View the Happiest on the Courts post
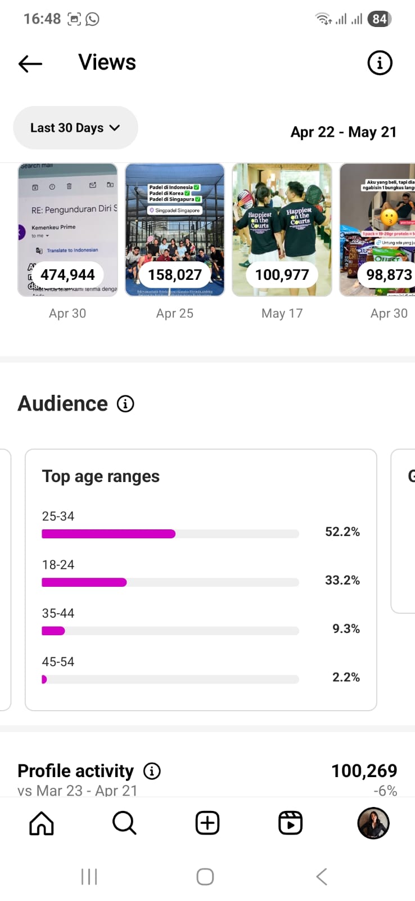This screenshot has width=415, height=901. pos(282,230)
